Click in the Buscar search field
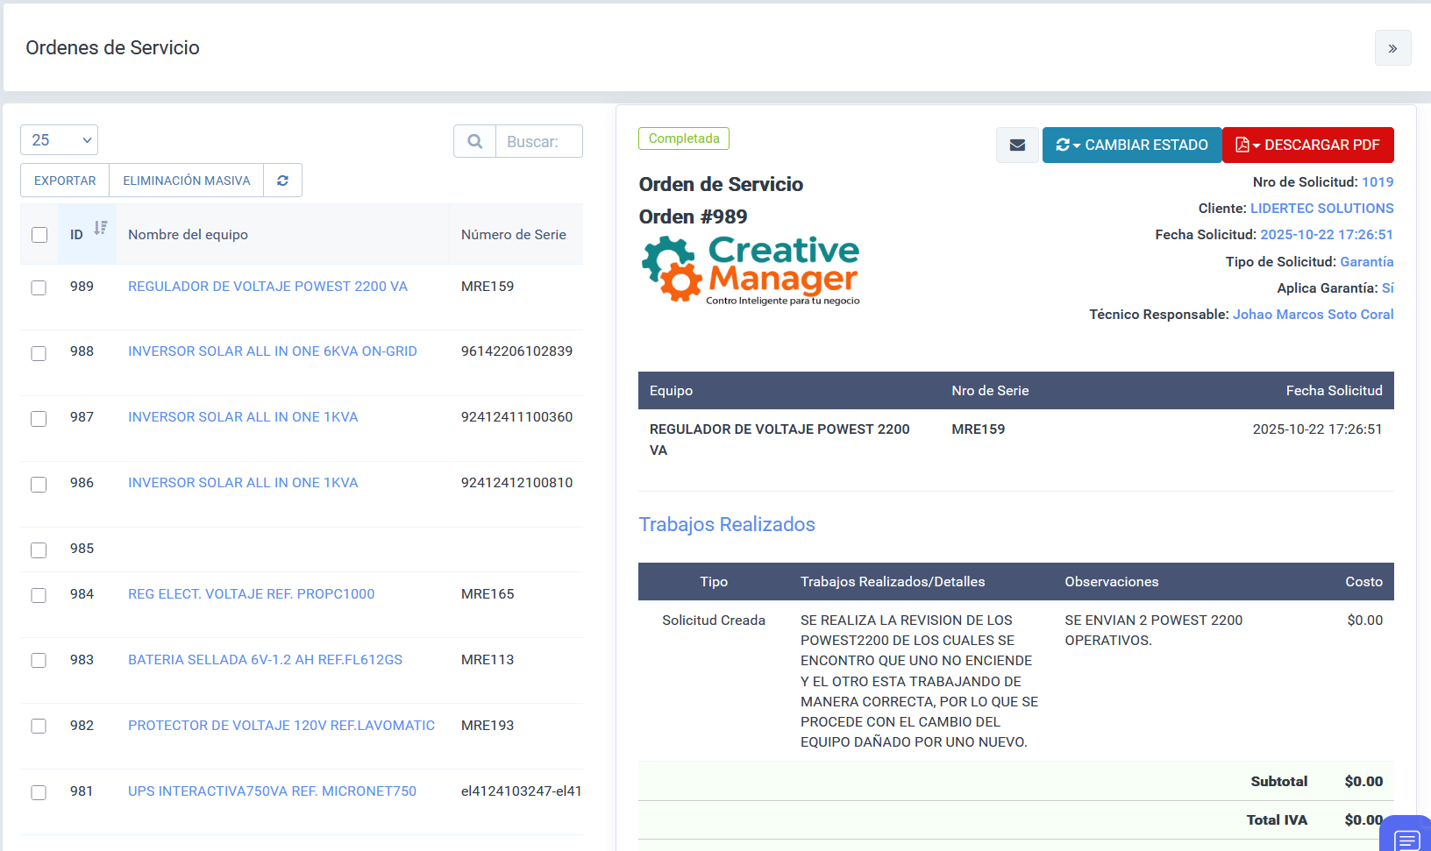The height and width of the screenshot is (851, 1431). click(538, 141)
